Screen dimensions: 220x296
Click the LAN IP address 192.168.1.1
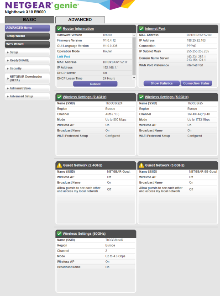[x=111, y=68]
